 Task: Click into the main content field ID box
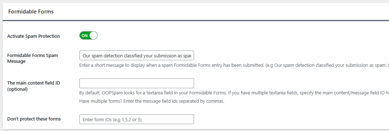[136, 83]
